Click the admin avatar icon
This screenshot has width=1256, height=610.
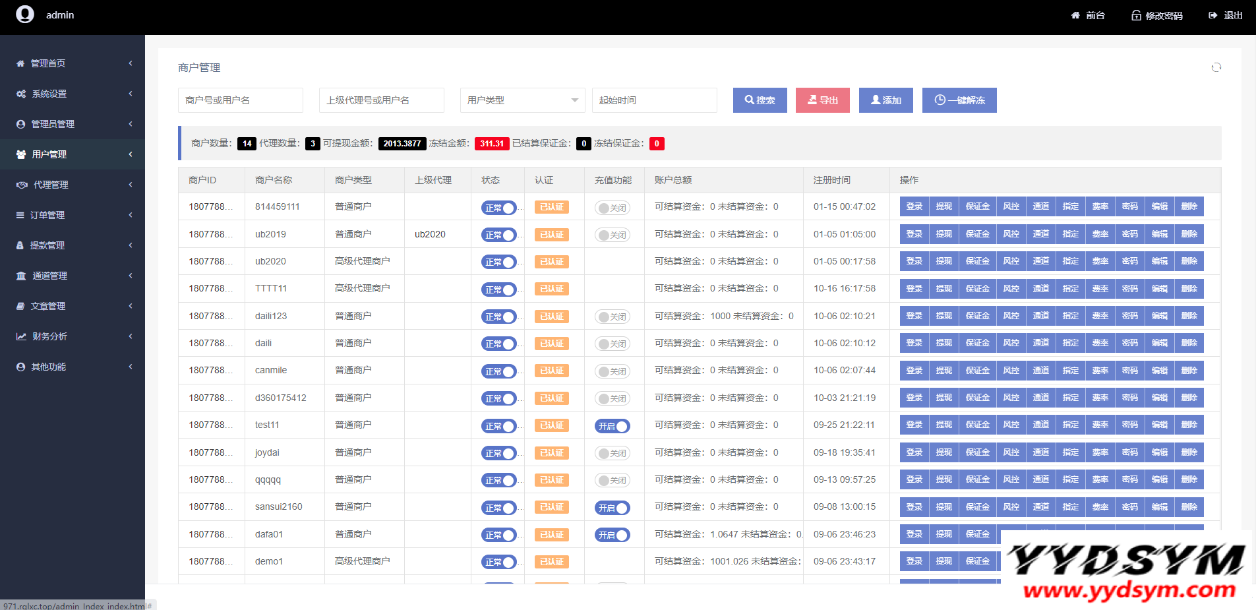point(25,15)
